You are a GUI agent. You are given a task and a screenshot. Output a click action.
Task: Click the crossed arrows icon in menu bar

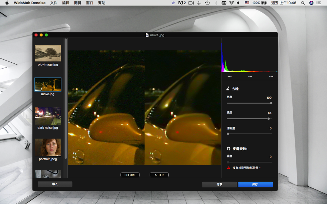(x=199, y=3)
